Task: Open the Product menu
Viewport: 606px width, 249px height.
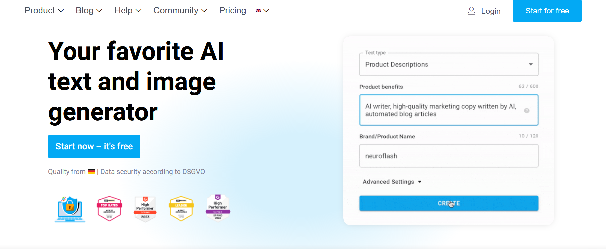Action: pos(44,11)
